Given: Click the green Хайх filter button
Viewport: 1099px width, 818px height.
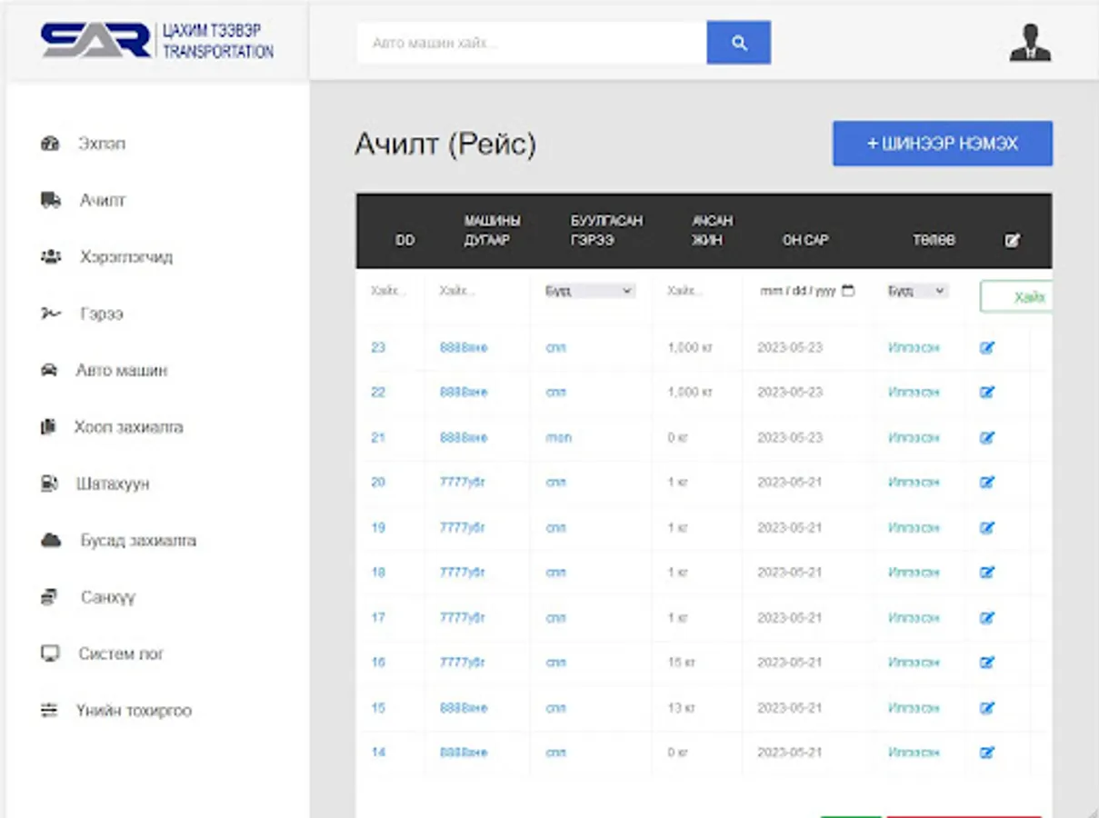Looking at the screenshot, I should tap(1016, 297).
